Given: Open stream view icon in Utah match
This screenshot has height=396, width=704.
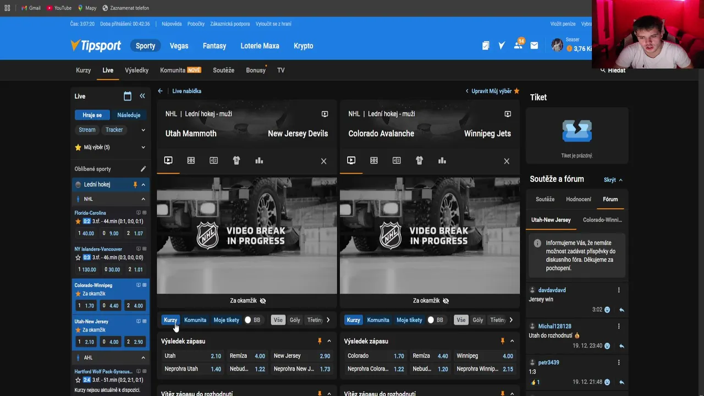Looking at the screenshot, I should 168,161.
